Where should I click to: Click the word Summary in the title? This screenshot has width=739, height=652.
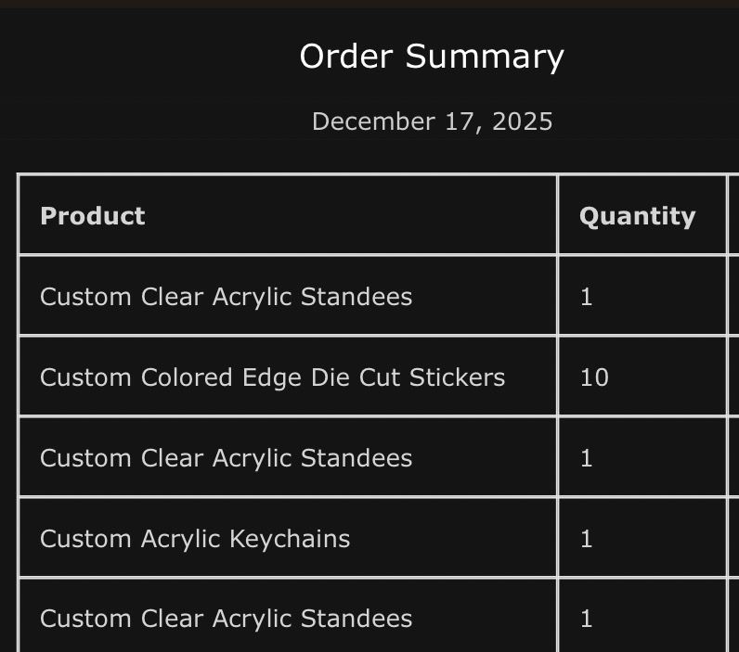point(485,57)
